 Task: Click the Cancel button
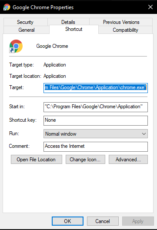point(103,221)
